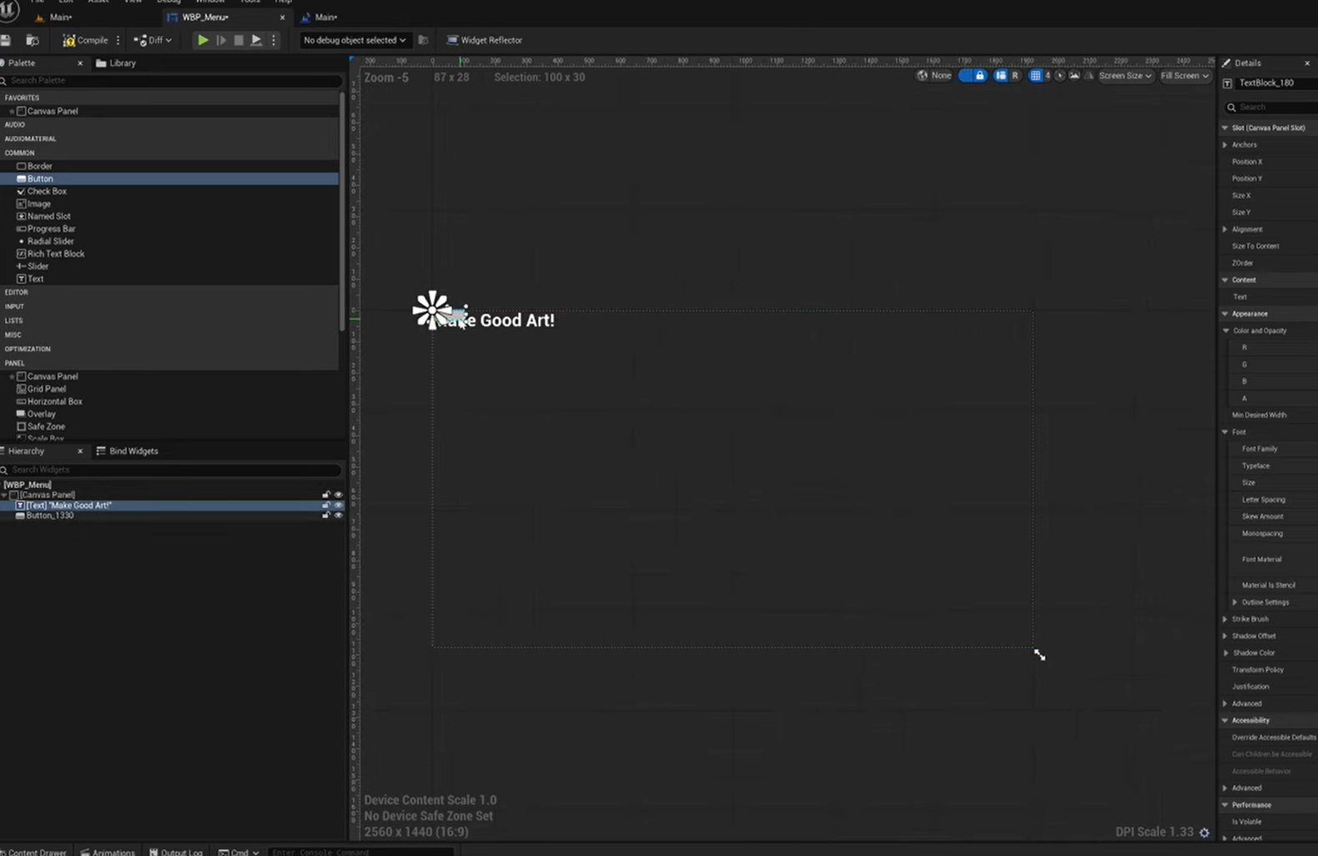Toggle the R respect locks button
This screenshot has height=856, width=1318.
[1015, 75]
